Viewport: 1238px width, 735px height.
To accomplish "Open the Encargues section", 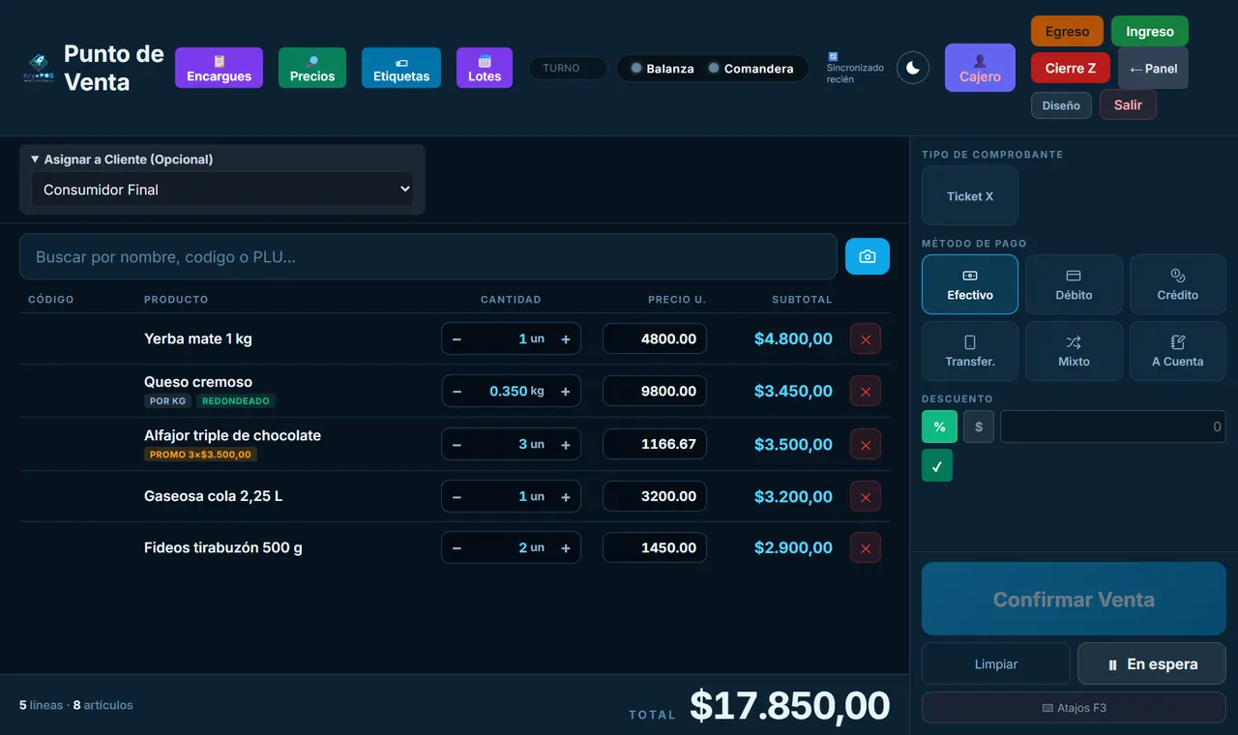I will coord(219,68).
